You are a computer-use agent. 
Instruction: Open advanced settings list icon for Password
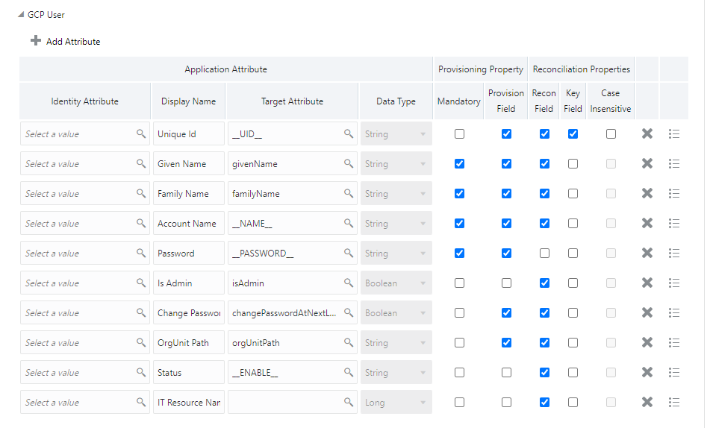(x=674, y=253)
